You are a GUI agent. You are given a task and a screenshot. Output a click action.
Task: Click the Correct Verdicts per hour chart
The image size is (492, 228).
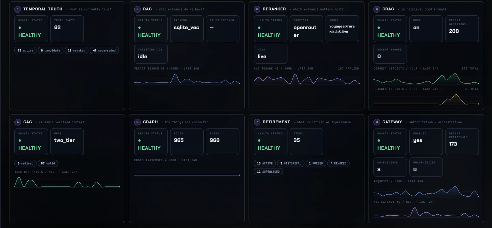(426, 78)
